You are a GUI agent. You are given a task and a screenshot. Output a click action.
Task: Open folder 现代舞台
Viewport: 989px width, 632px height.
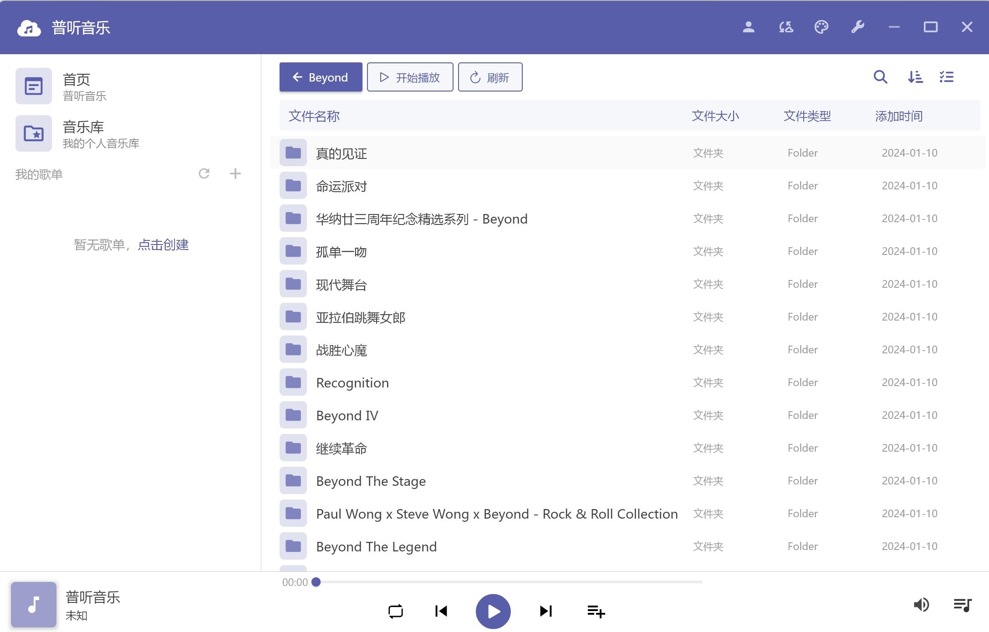point(627,284)
